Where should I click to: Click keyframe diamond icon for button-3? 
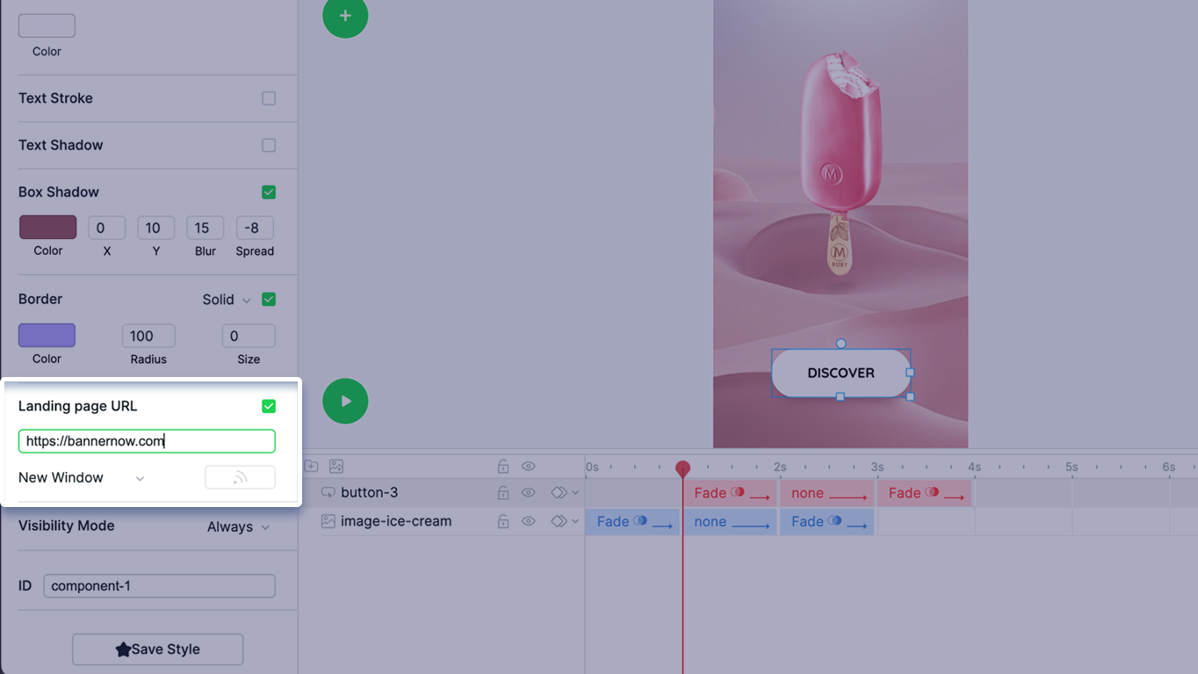tap(559, 493)
